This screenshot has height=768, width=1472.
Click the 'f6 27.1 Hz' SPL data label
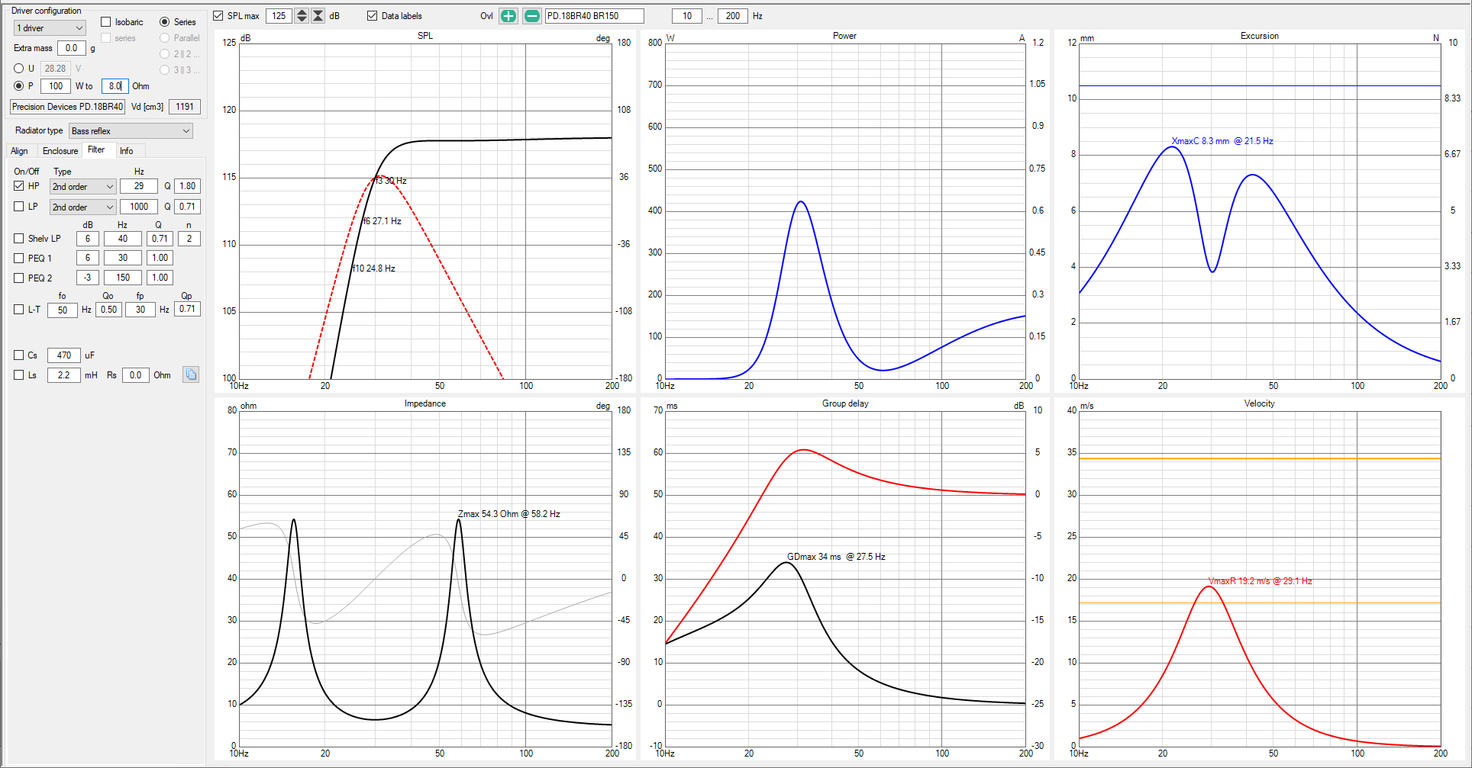point(382,221)
